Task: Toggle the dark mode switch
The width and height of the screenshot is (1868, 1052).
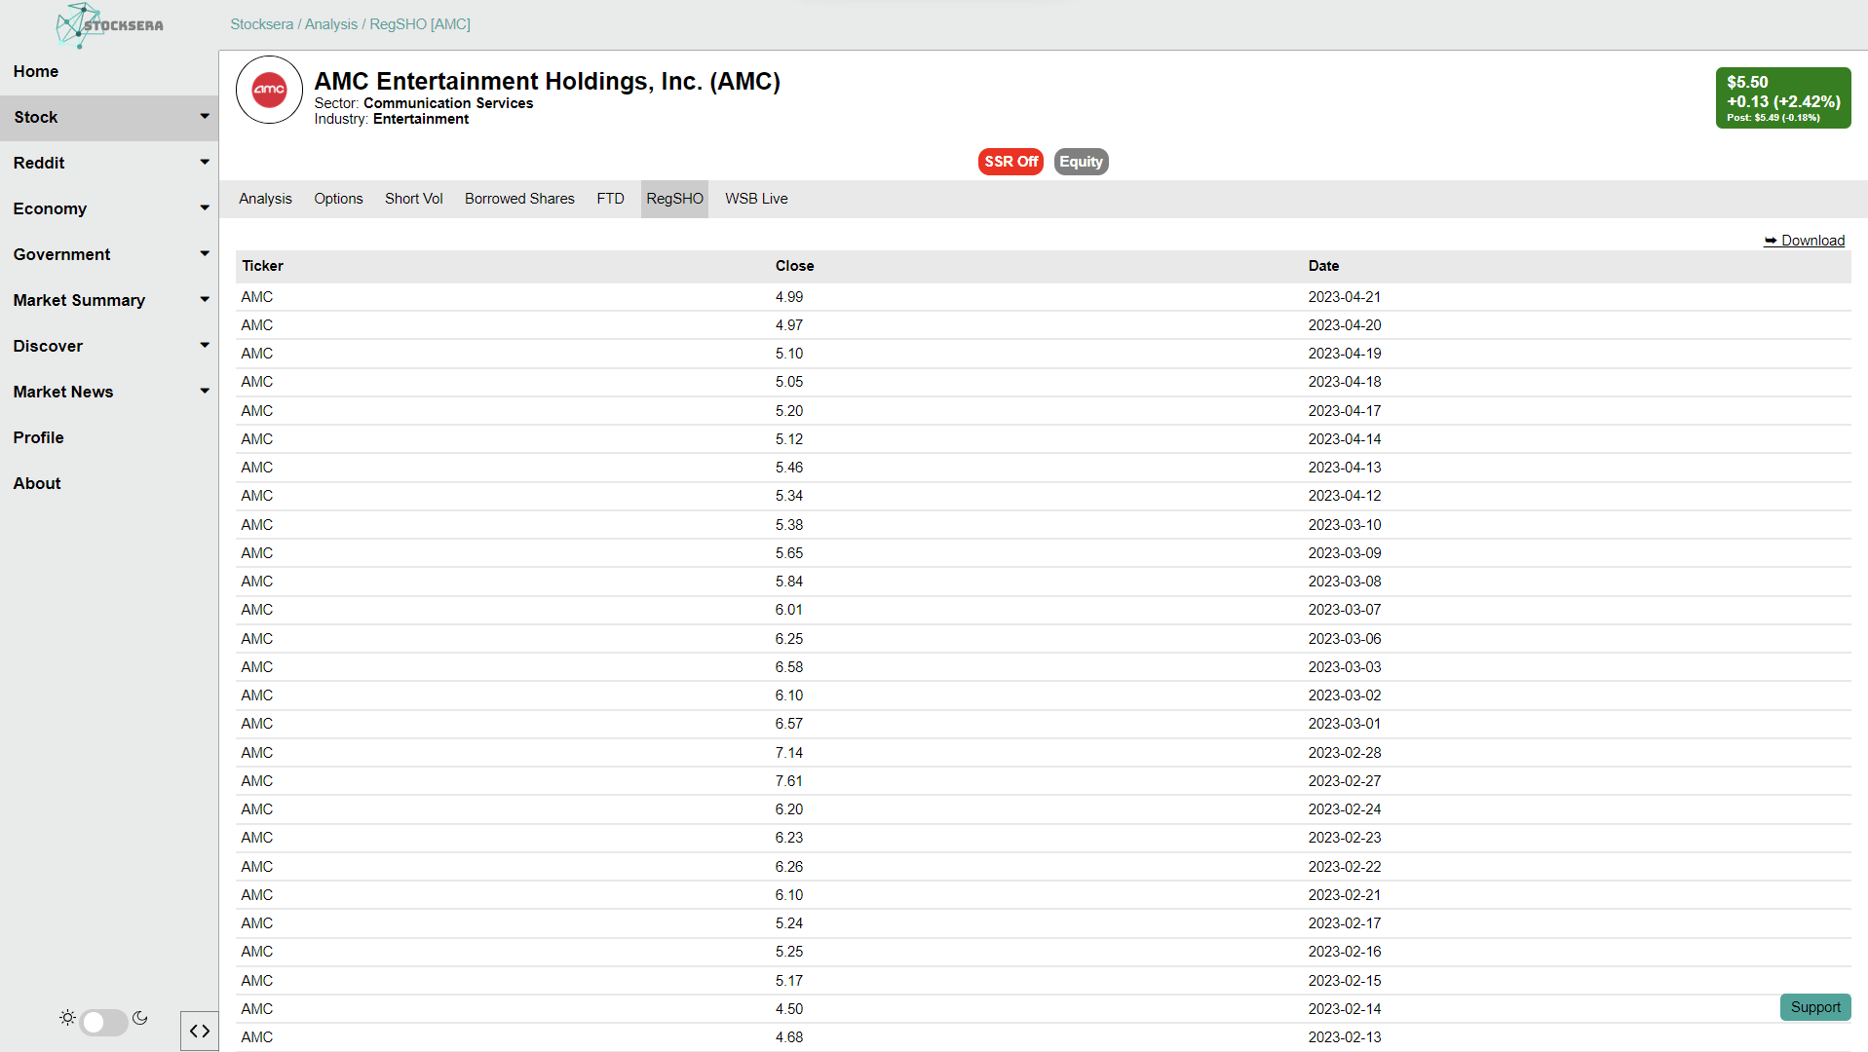Action: click(104, 1022)
